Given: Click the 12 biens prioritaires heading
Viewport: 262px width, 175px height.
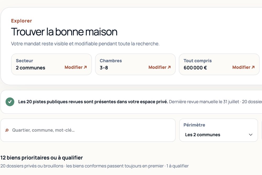Looking at the screenshot, I should point(42,158).
